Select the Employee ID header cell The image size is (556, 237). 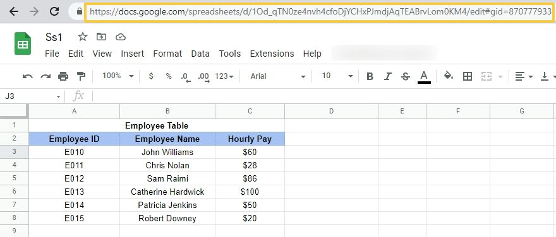[x=74, y=139]
